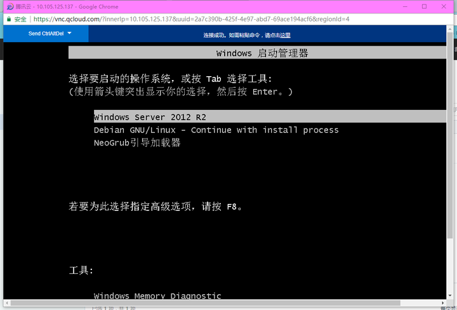Click the horizontal scrollbar left arrow
Viewport: 457px width, 310px height.
7,302
